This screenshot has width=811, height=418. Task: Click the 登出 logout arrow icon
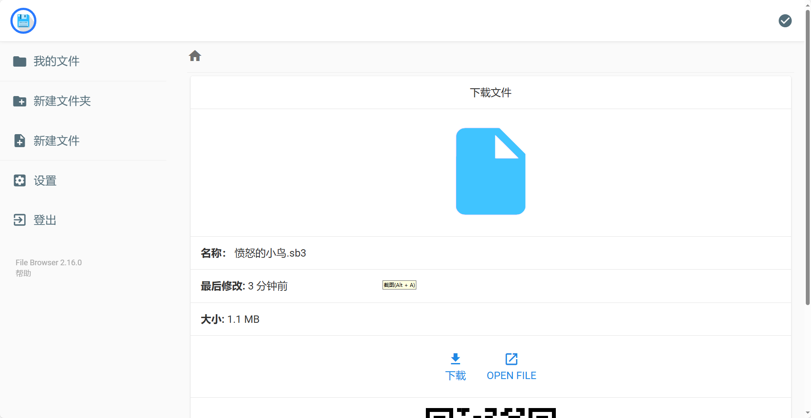[x=19, y=220]
